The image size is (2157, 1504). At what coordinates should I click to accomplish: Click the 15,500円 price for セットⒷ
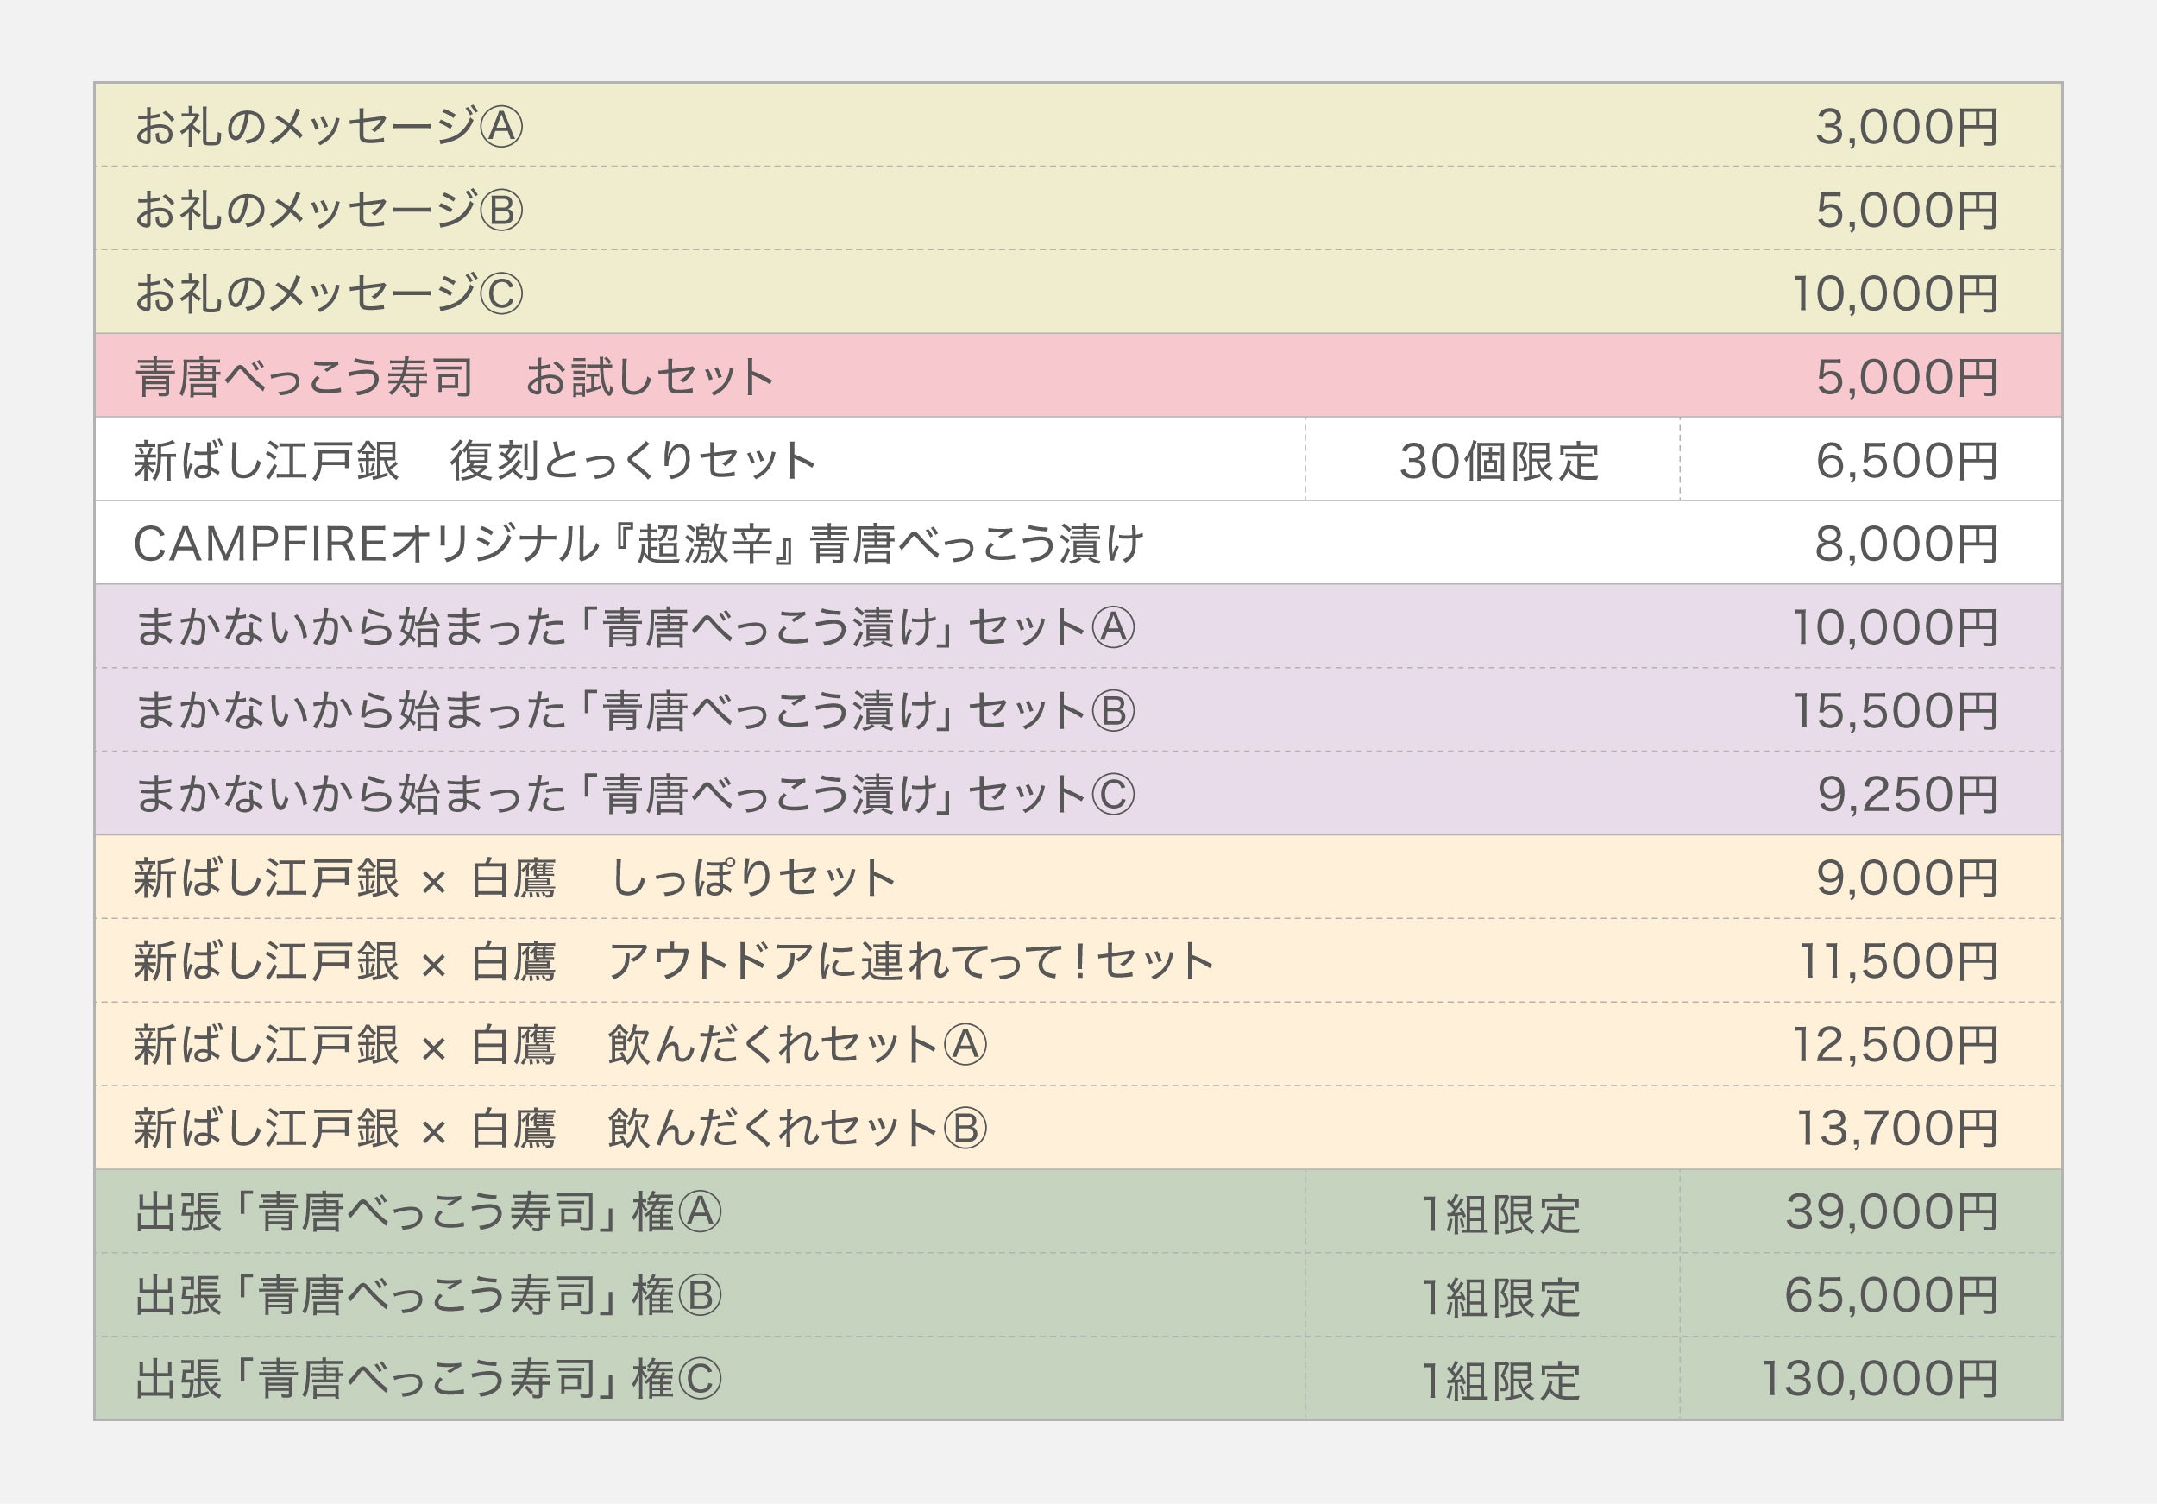click(1894, 711)
